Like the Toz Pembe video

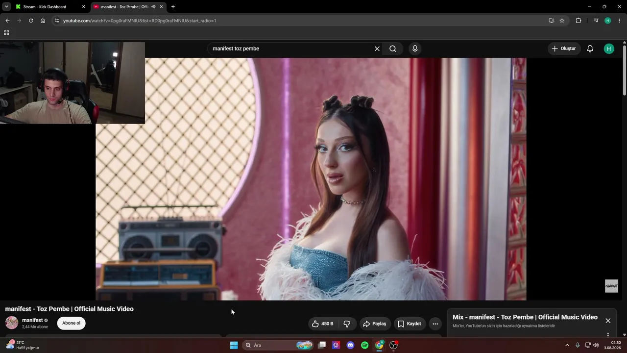pyautogui.click(x=323, y=324)
